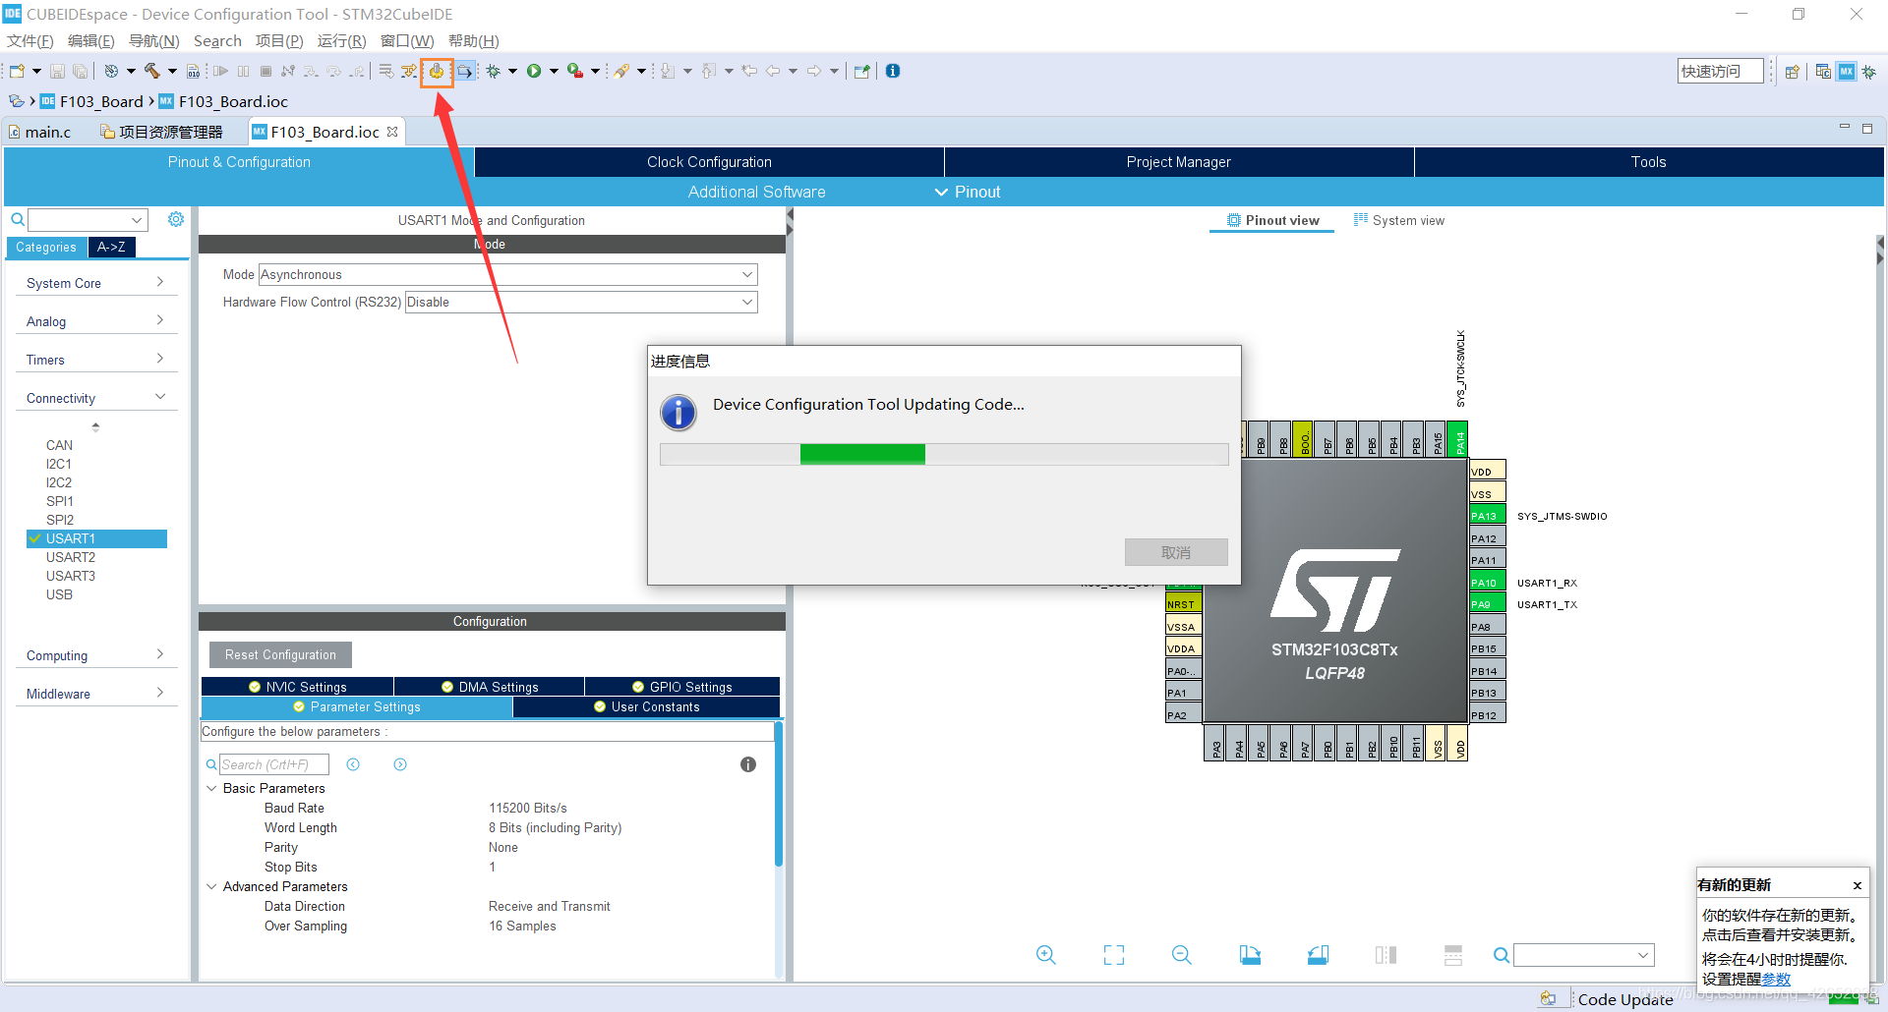Open the MX Device Configuration perspective icon
Screen dimensions: 1888x1012
pos(1847,71)
